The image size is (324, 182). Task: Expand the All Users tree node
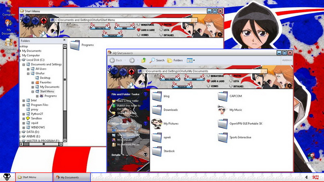click(28, 69)
